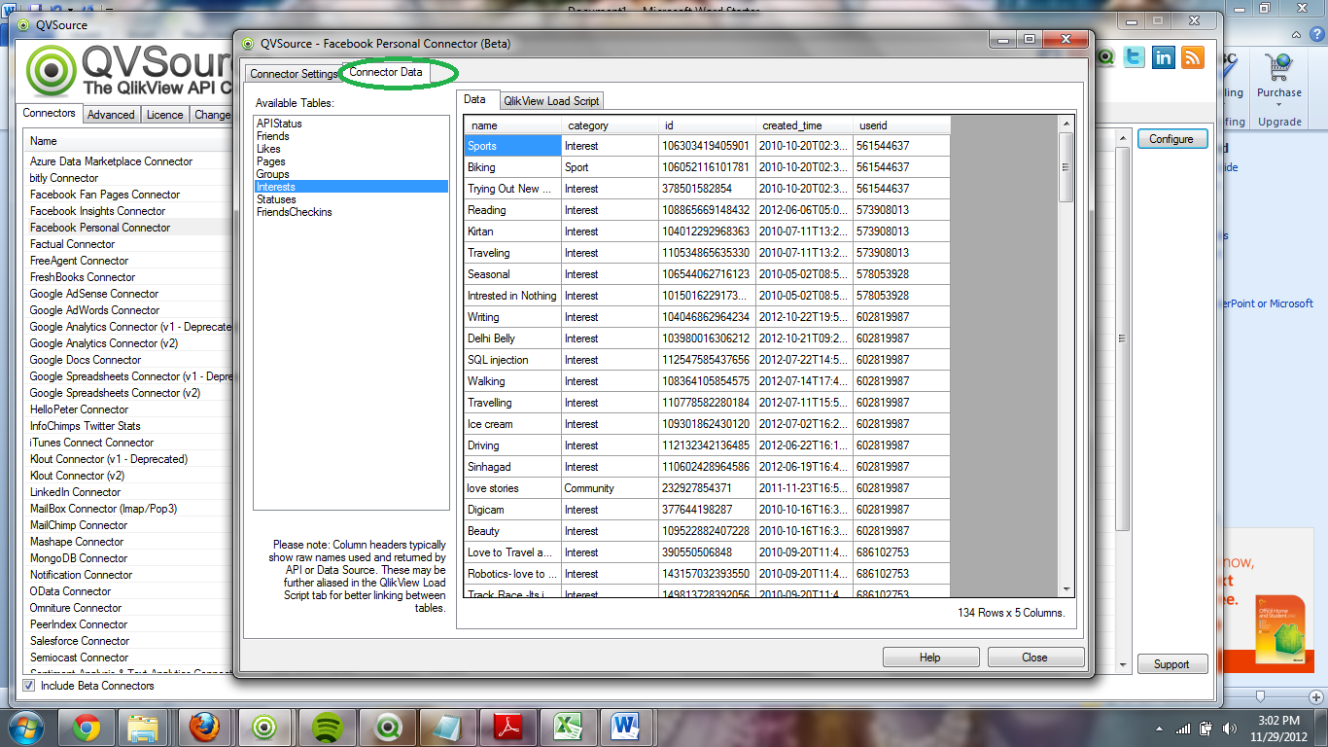1328x747 pixels.
Task: Switch to Excel from the taskbar
Action: click(569, 727)
